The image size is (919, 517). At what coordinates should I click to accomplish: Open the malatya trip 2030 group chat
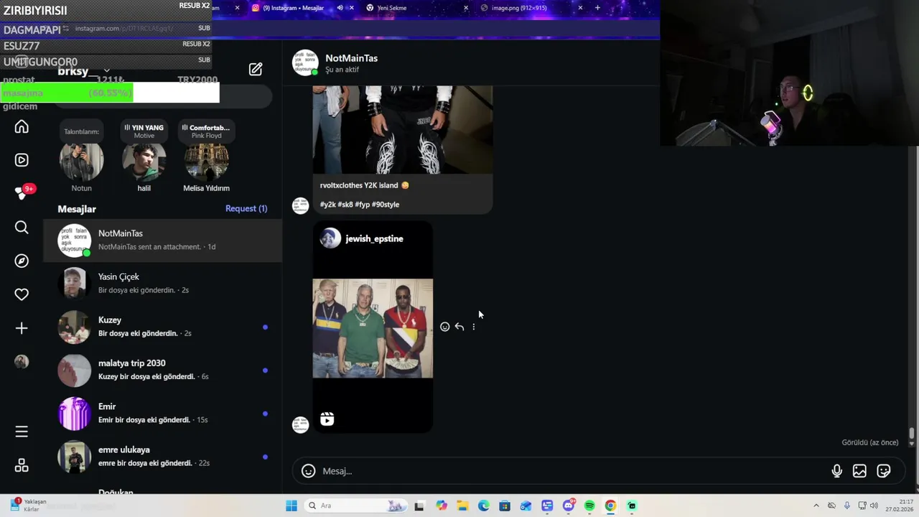tap(163, 370)
